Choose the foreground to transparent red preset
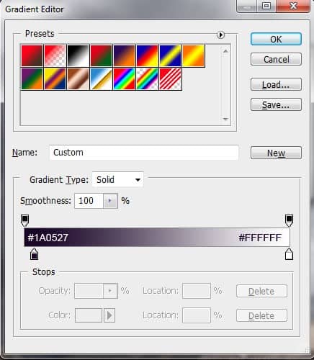314x360 pixels. tap(55, 55)
